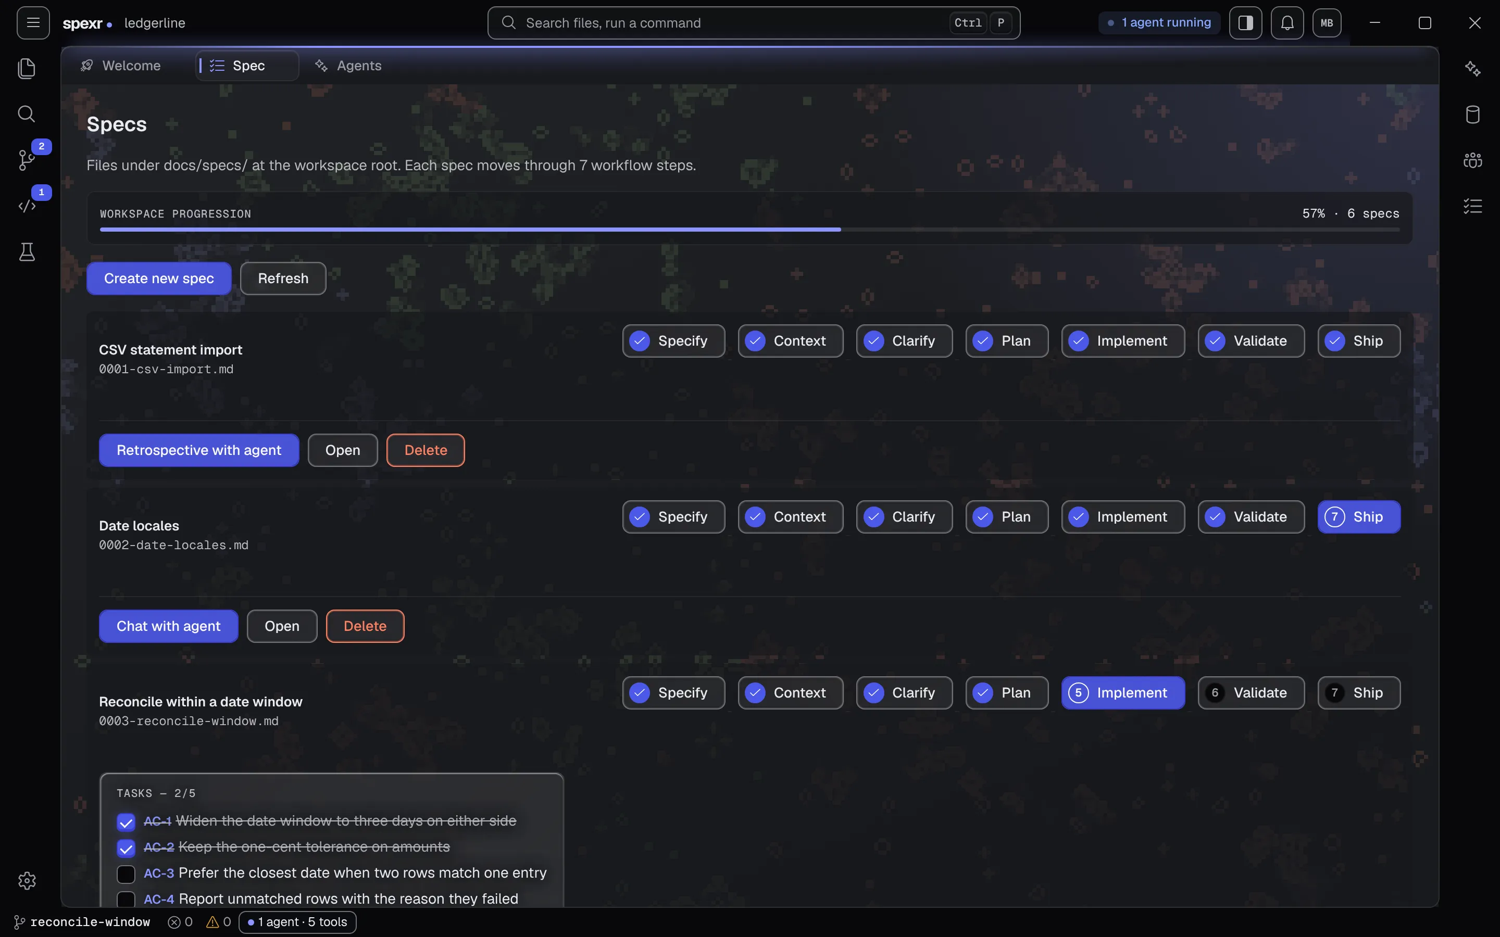
Task: Switch to the Welcome tab
Action: point(121,66)
